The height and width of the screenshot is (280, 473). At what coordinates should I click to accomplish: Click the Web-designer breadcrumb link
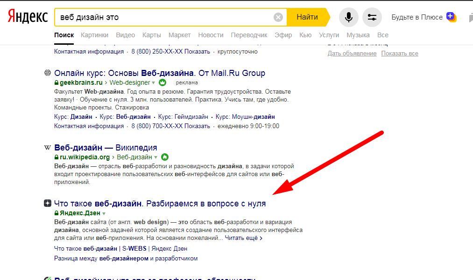point(130,82)
